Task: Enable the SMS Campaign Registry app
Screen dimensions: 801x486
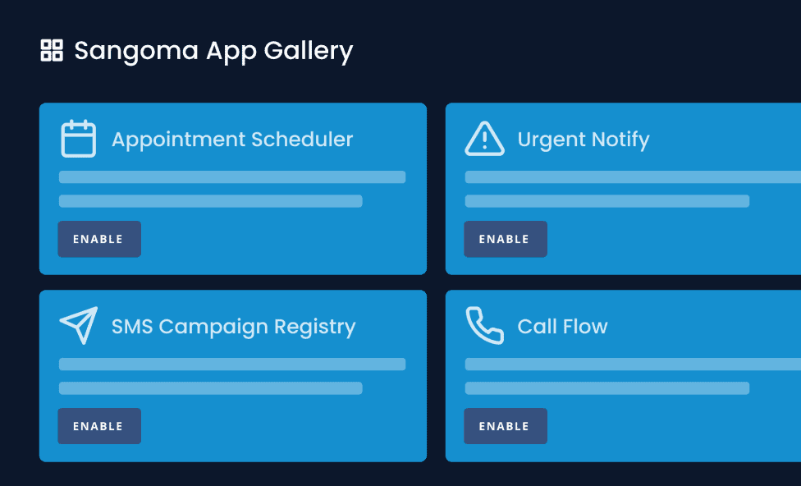Action: tap(98, 426)
